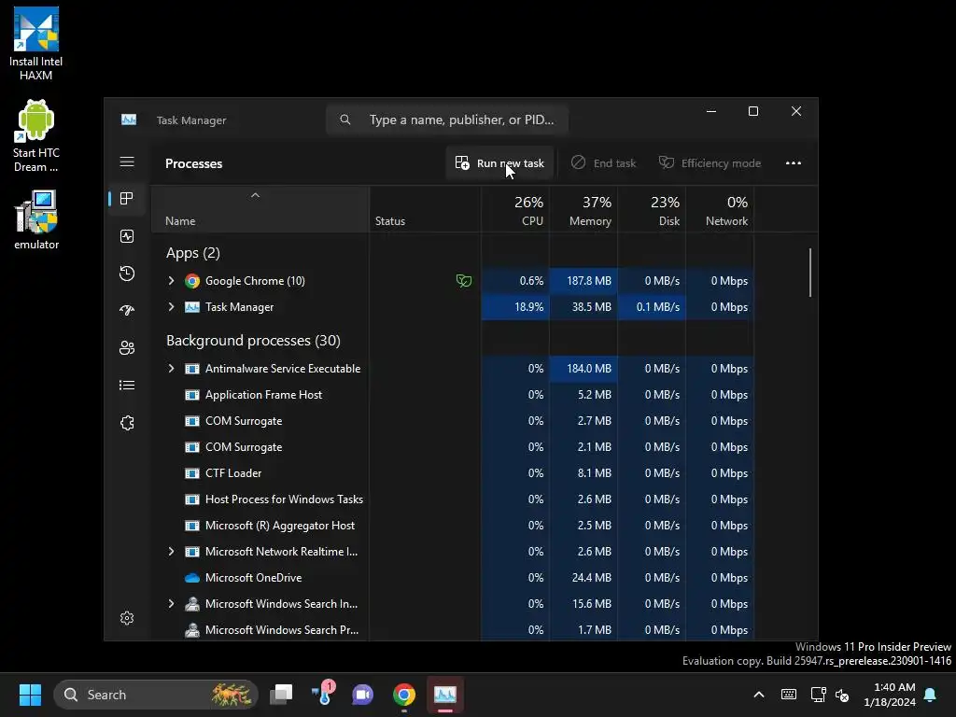Click Run new task button
Image resolution: width=956 pixels, height=717 pixels.
[499, 162]
